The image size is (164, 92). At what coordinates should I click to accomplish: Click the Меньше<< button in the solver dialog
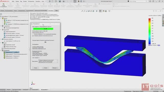pyautogui.click(x=55, y=68)
